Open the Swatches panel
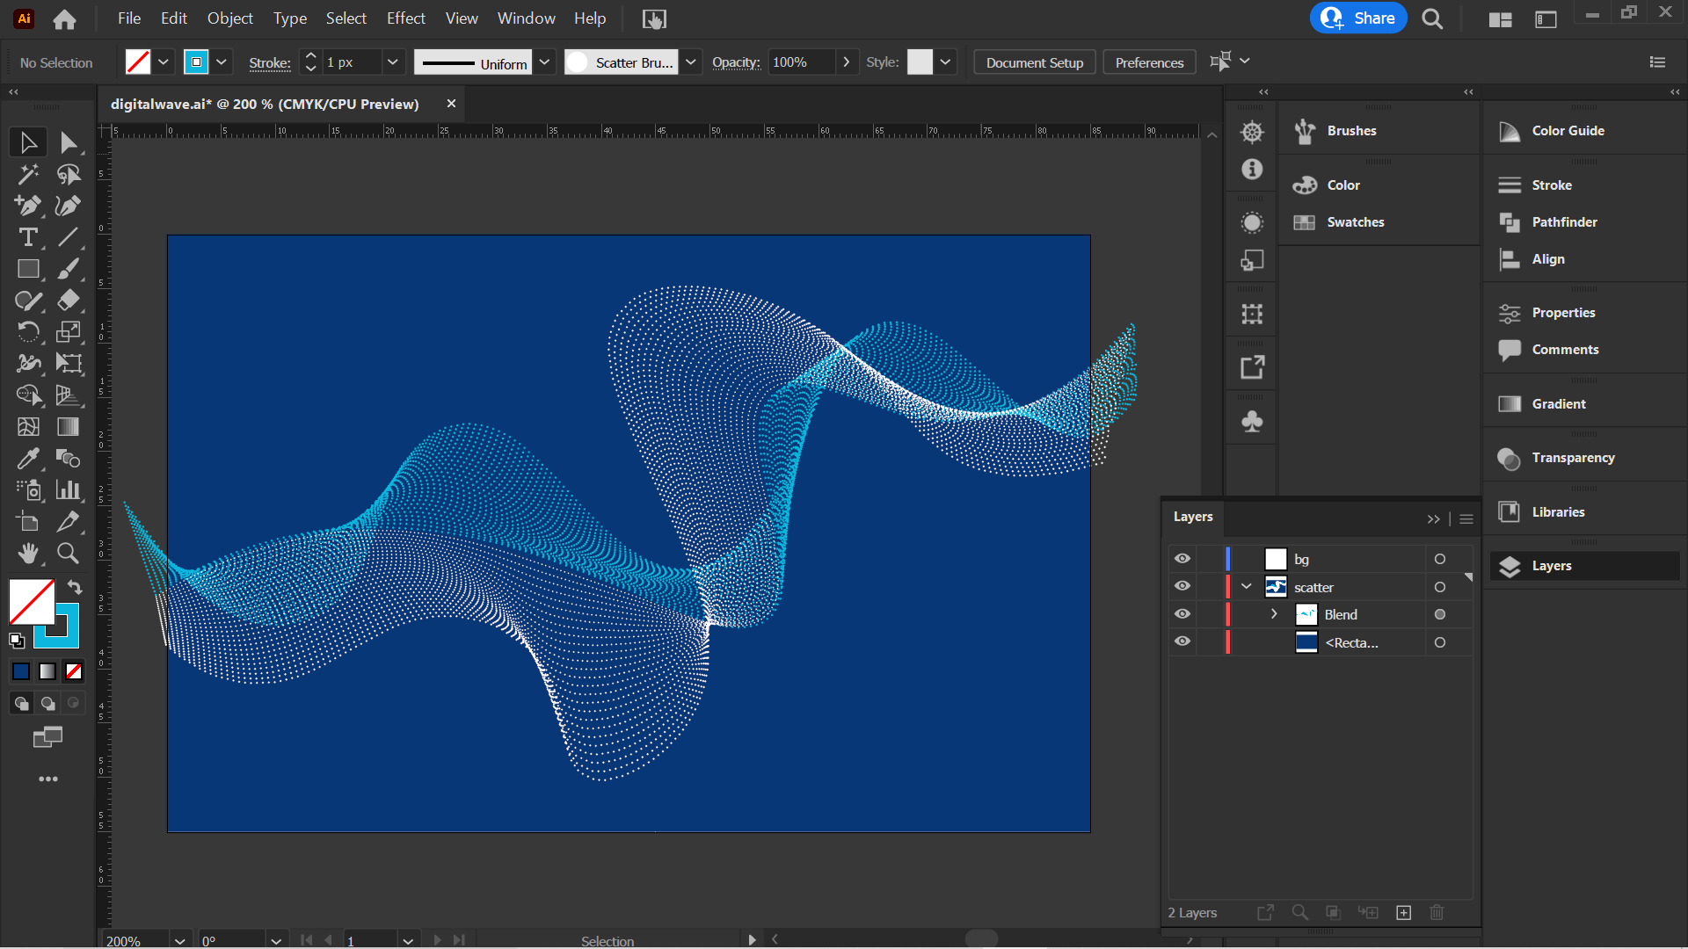This screenshot has width=1688, height=949. pyautogui.click(x=1354, y=221)
